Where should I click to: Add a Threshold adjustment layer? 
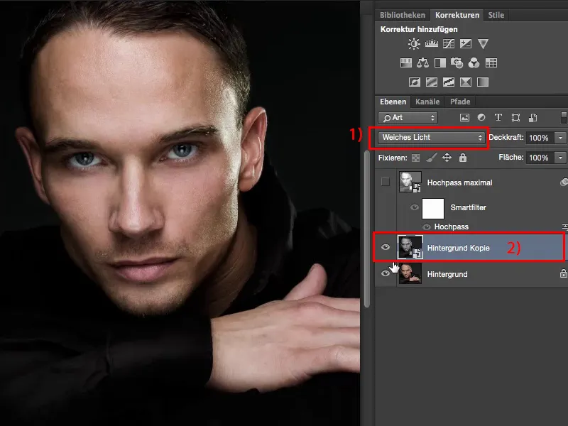(x=449, y=82)
